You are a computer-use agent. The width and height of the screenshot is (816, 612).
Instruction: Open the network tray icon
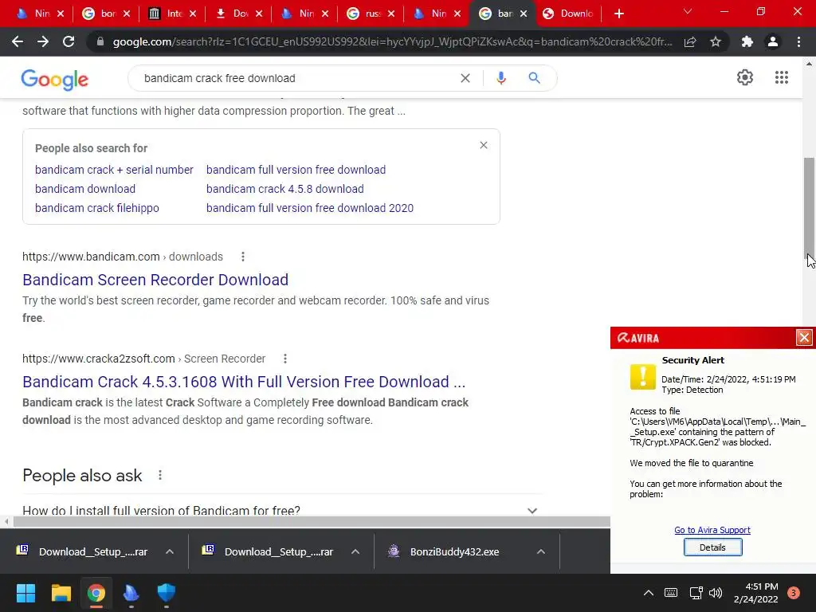(696, 593)
